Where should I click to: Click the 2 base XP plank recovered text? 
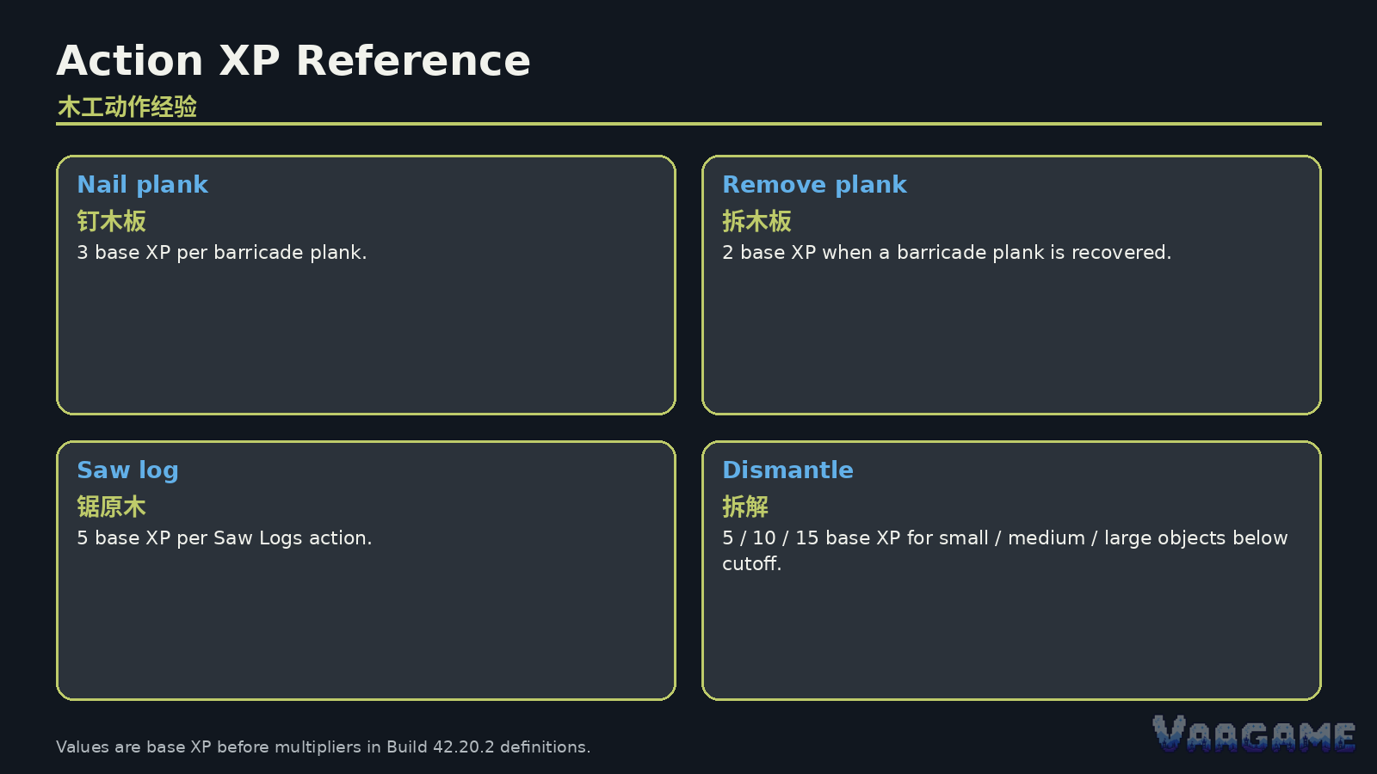pos(947,252)
